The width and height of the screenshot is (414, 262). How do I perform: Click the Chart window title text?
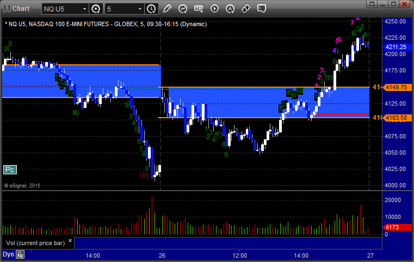pyautogui.click(x=21, y=9)
